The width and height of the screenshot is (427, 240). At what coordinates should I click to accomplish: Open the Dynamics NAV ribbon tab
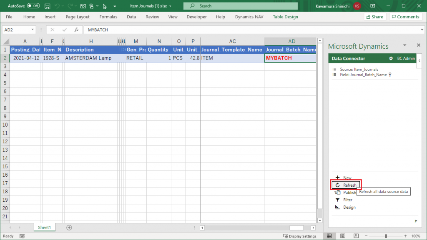tap(249, 17)
